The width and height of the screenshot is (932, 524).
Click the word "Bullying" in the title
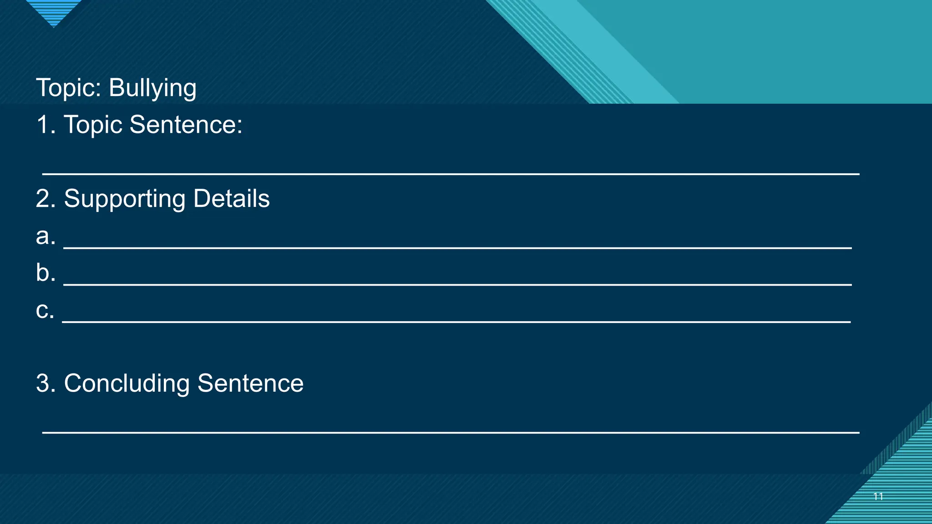(152, 87)
